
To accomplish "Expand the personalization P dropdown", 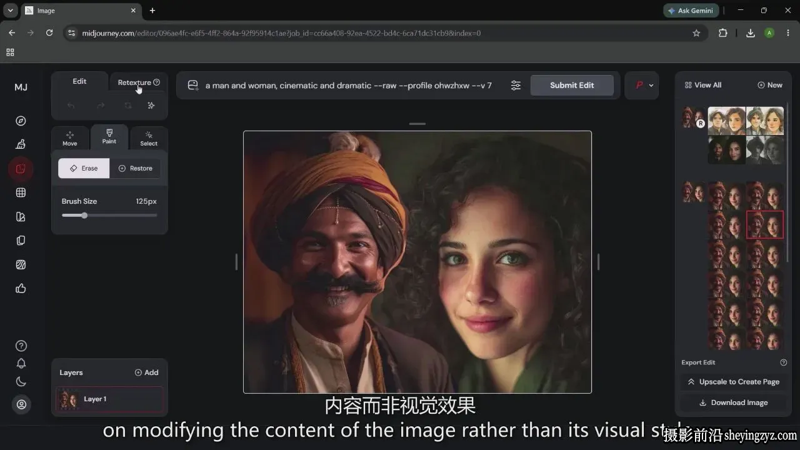I will pyautogui.click(x=644, y=85).
